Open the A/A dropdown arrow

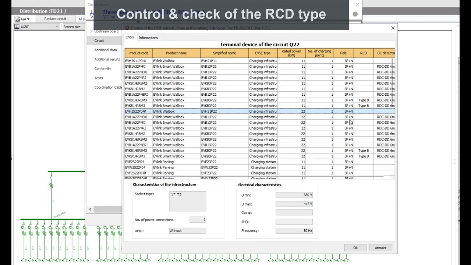pos(28,19)
